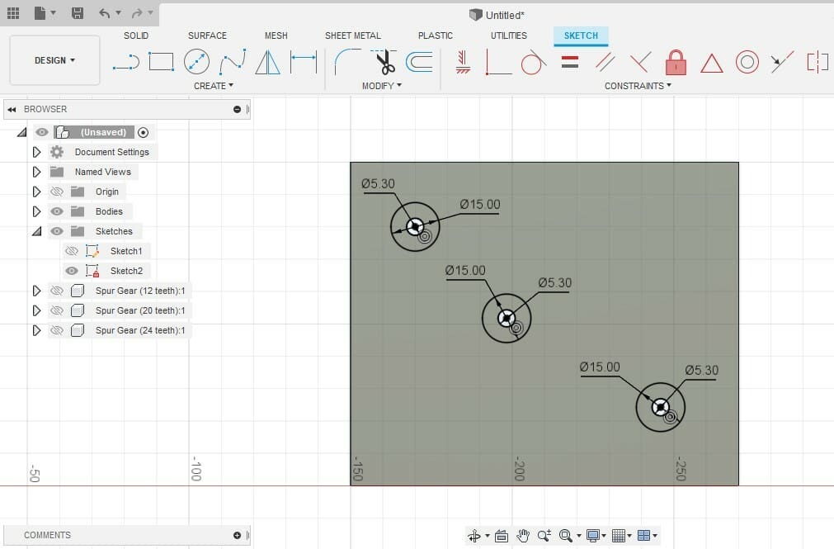Viewport: 834px width, 549px height.
Task: Select the Fillet tool
Action: [x=347, y=62]
